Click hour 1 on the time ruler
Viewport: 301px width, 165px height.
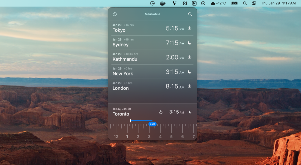127,137
